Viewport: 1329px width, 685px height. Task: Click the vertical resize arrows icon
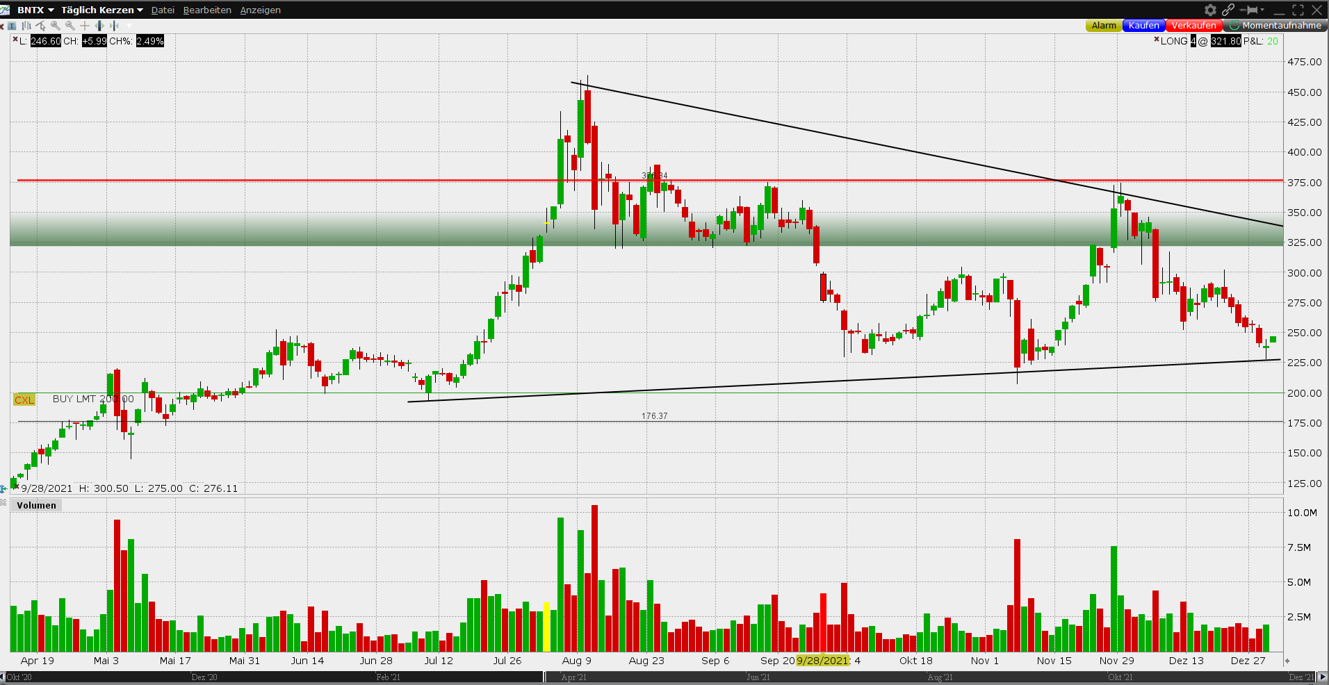[x=3, y=488]
